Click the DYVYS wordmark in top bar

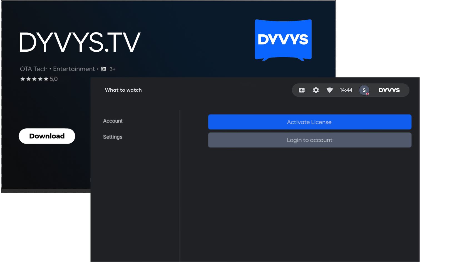tap(389, 90)
